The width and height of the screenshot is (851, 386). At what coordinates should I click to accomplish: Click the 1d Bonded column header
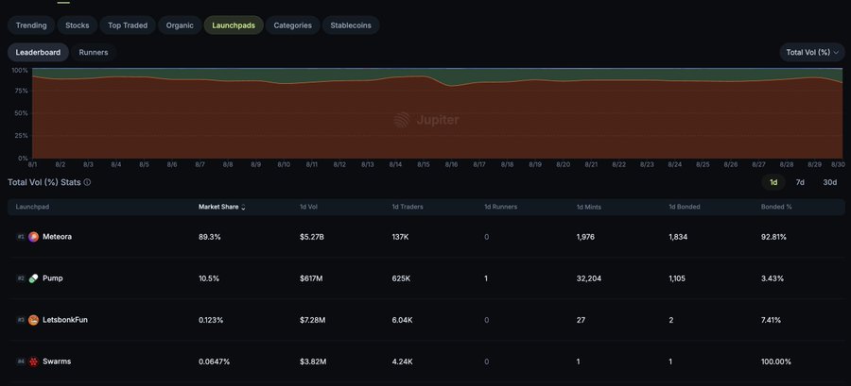684,207
